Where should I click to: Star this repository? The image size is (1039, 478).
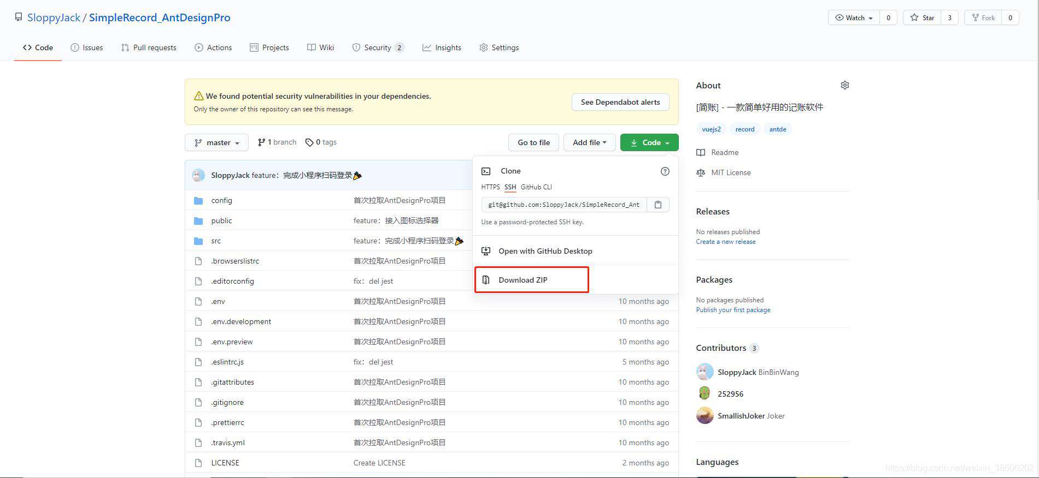923,17
